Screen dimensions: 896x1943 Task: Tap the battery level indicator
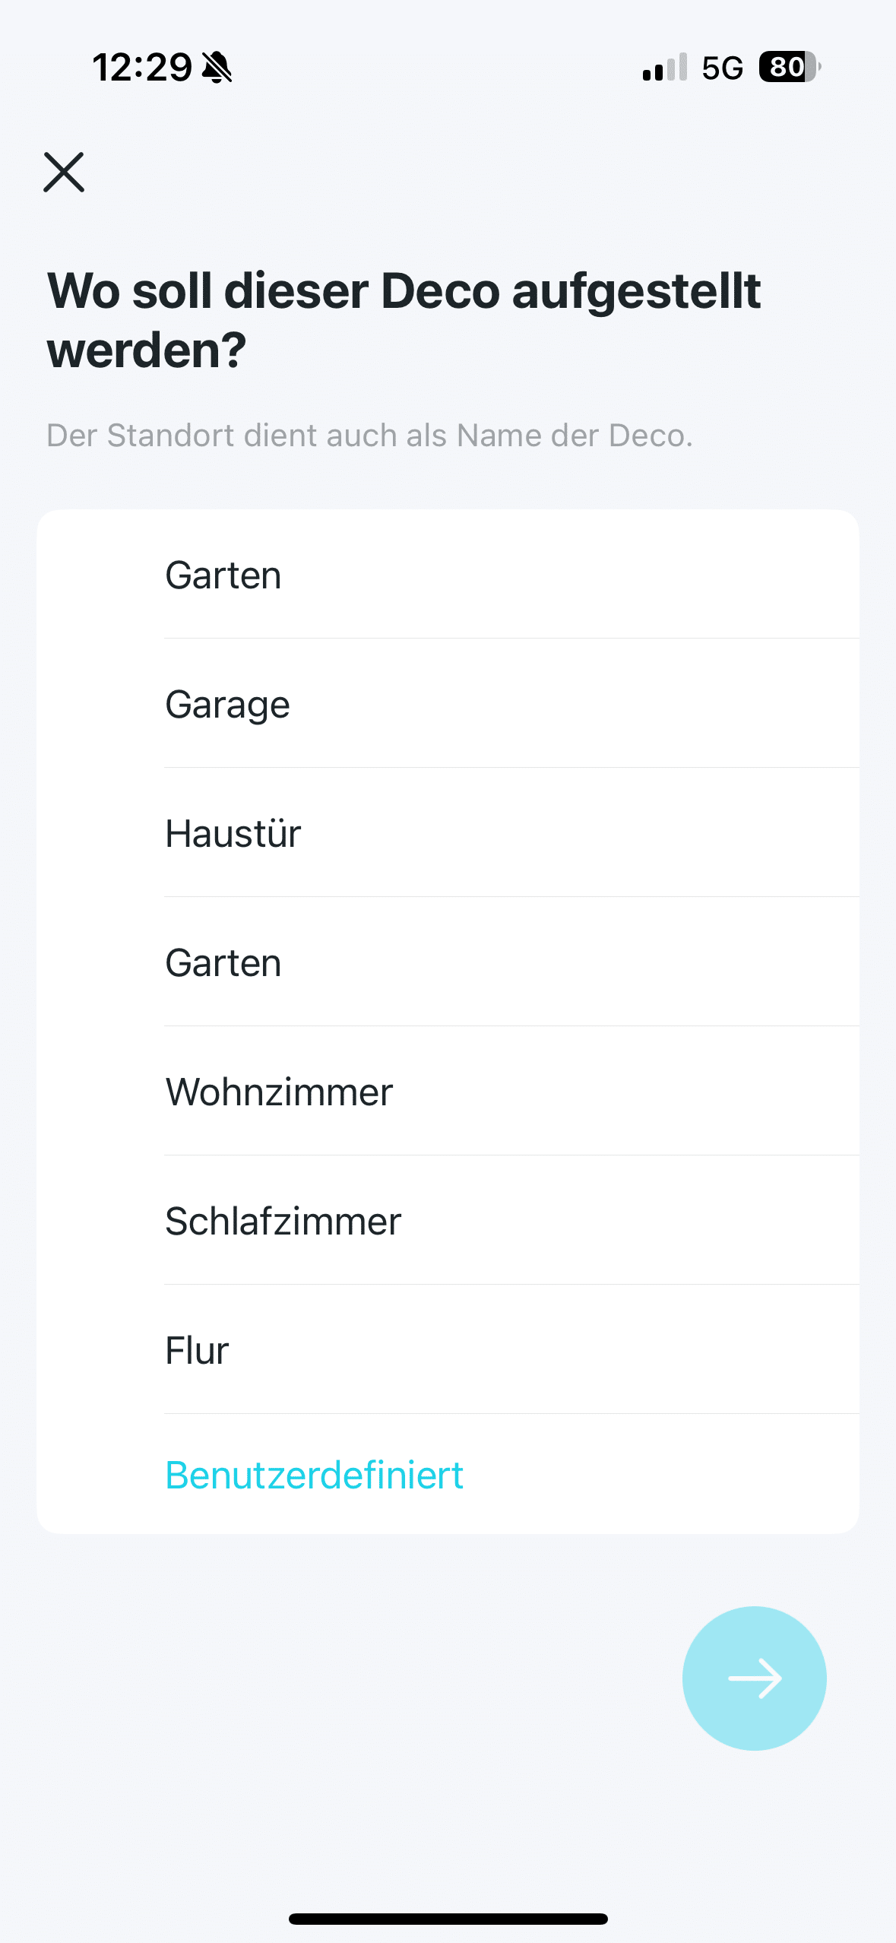point(790,67)
